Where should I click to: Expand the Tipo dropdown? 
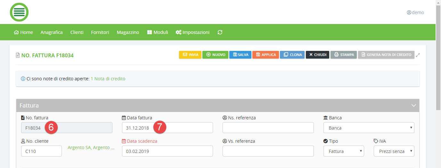[x=344, y=151]
